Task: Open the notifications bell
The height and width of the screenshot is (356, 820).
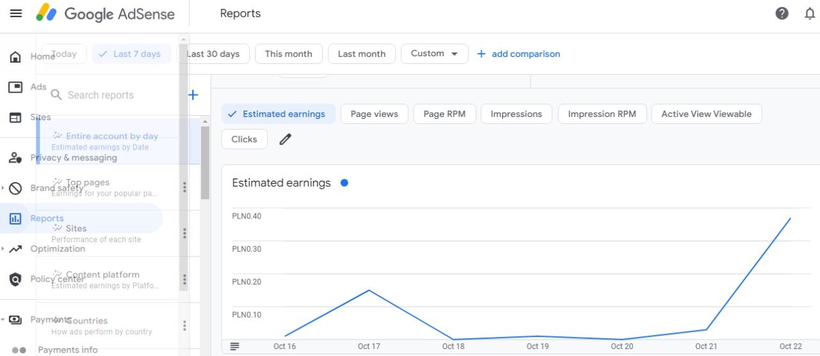Action: point(810,13)
